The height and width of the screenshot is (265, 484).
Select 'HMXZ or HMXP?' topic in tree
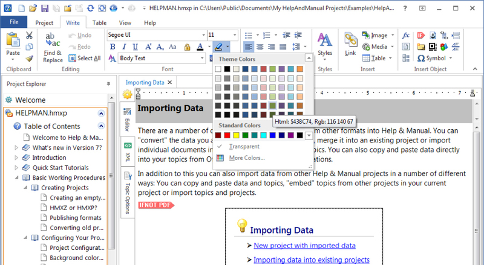(73, 208)
